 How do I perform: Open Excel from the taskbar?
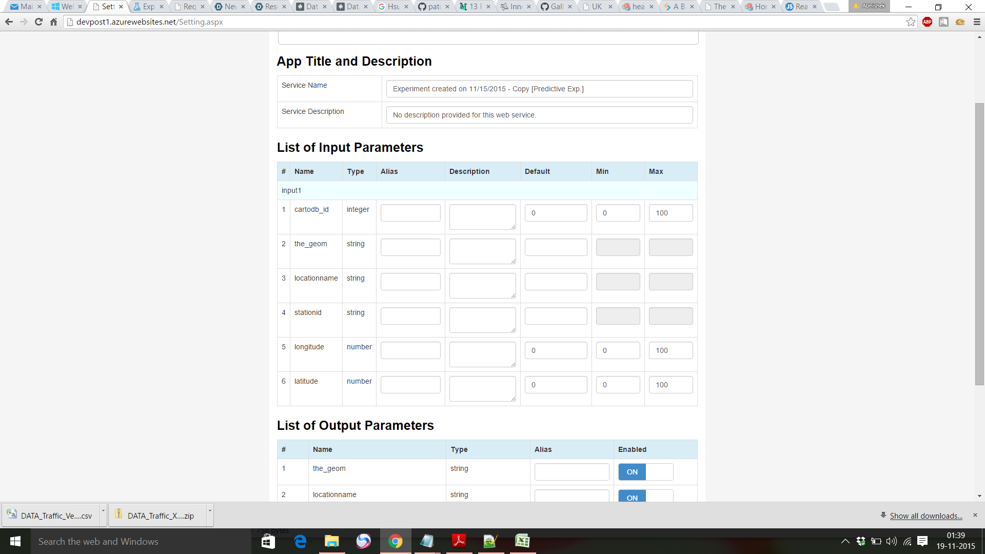tap(522, 541)
